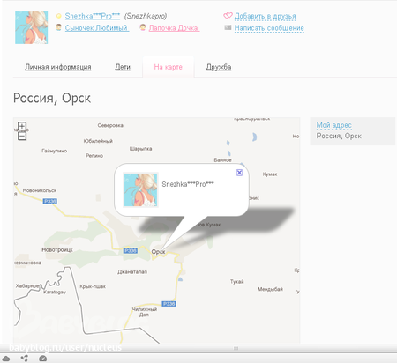Click the heart icon beside Добавить в друзья

tap(228, 16)
